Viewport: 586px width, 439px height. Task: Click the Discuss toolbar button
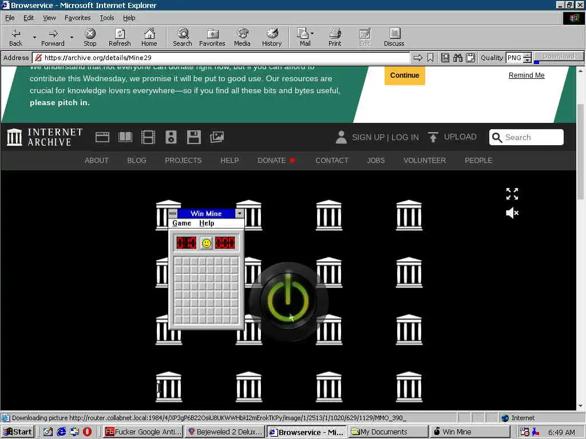pyautogui.click(x=394, y=37)
